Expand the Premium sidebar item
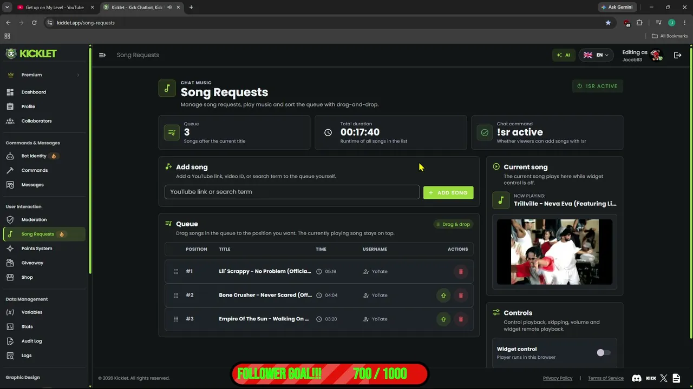Image resolution: width=693 pixels, height=389 pixels. (43, 75)
